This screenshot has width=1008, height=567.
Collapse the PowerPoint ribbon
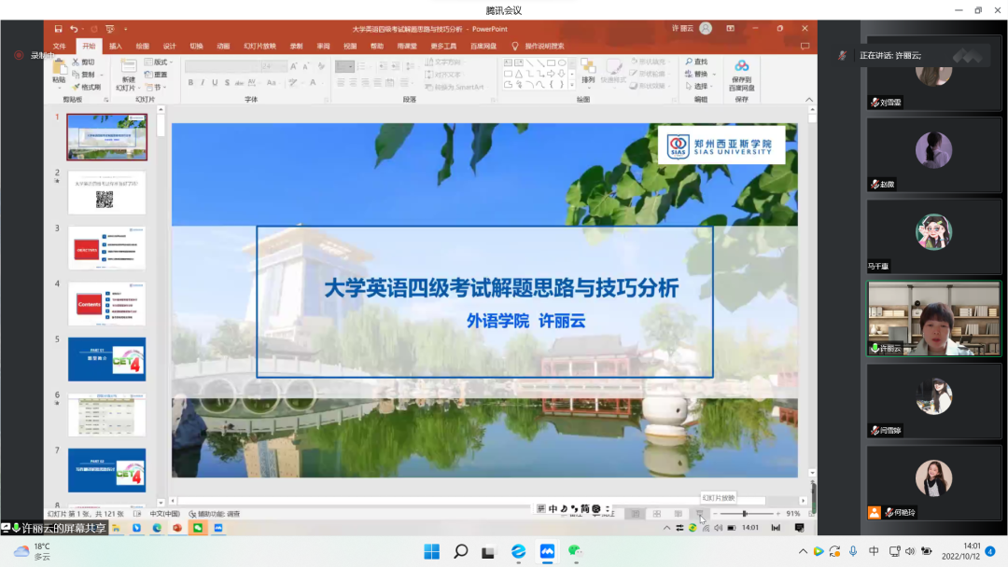pyautogui.click(x=809, y=100)
